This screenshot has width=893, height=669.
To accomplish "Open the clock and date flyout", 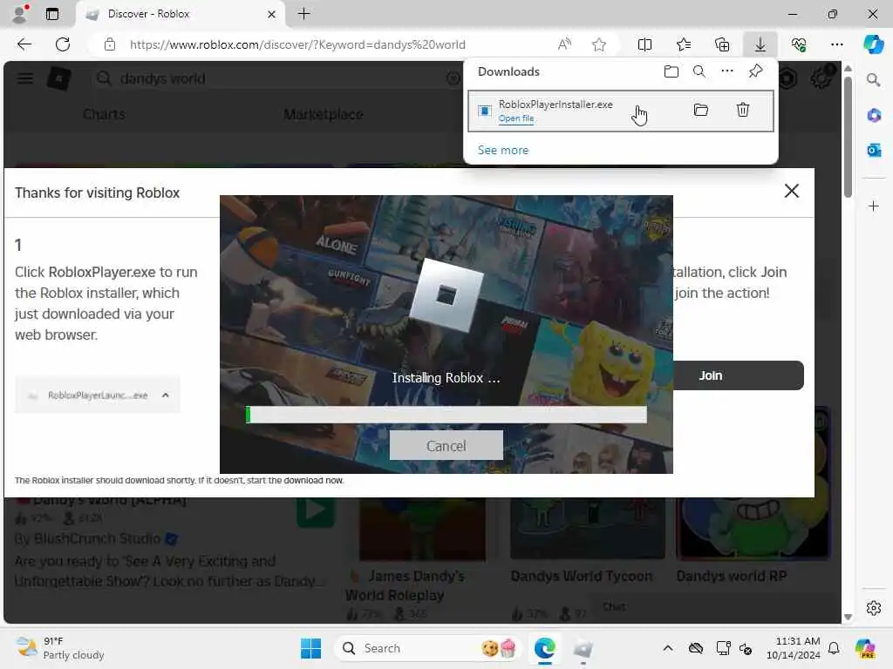I will [794, 648].
